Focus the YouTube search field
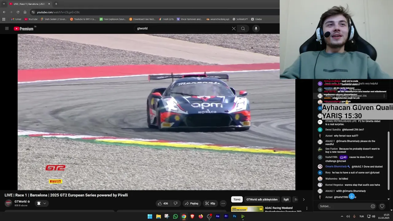The height and width of the screenshot is (221, 393). [183, 29]
